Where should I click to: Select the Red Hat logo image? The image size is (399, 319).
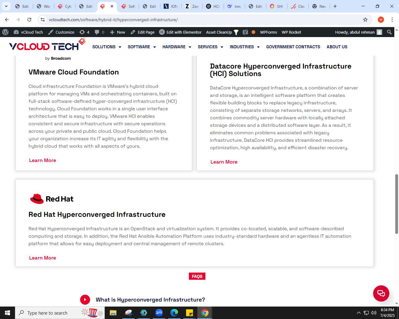tap(52, 199)
